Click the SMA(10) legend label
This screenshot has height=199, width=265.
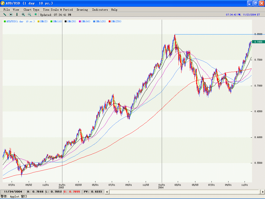tap(57, 21)
